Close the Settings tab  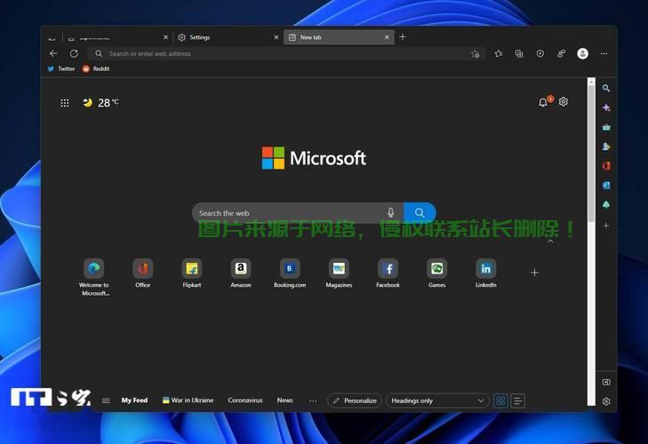tap(276, 37)
